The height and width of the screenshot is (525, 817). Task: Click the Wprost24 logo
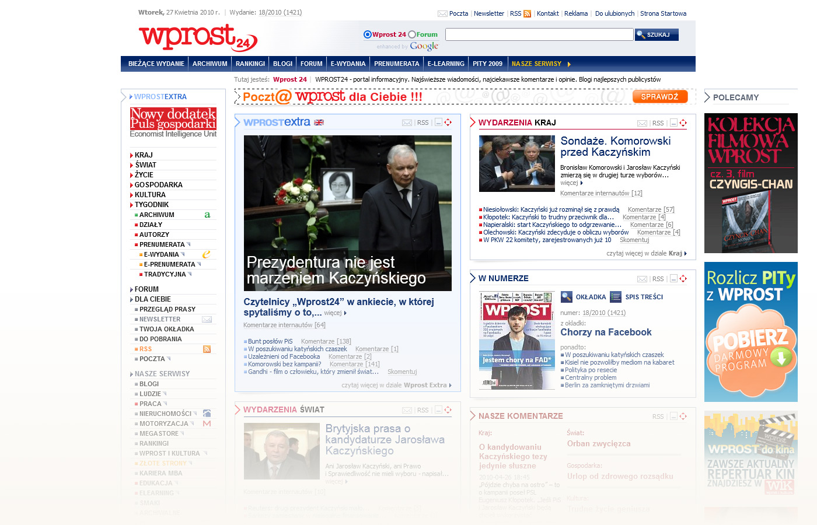tap(198, 38)
